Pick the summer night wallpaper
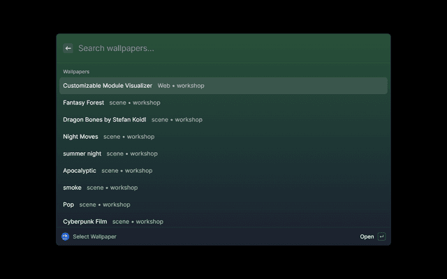 point(223,153)
